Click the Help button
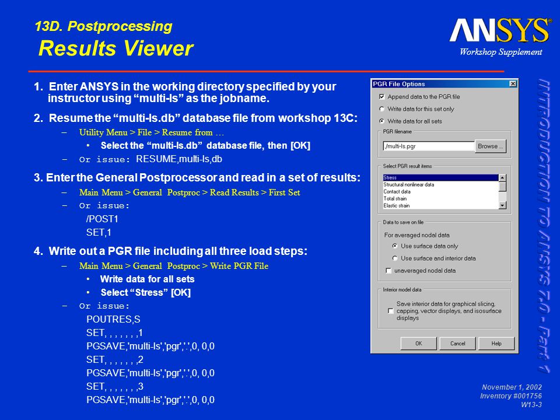Screen dimensions: 560x420 (496, 343)
